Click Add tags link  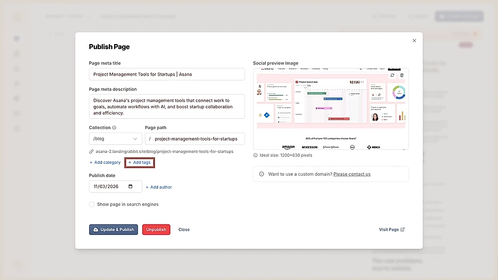point(140,162)
